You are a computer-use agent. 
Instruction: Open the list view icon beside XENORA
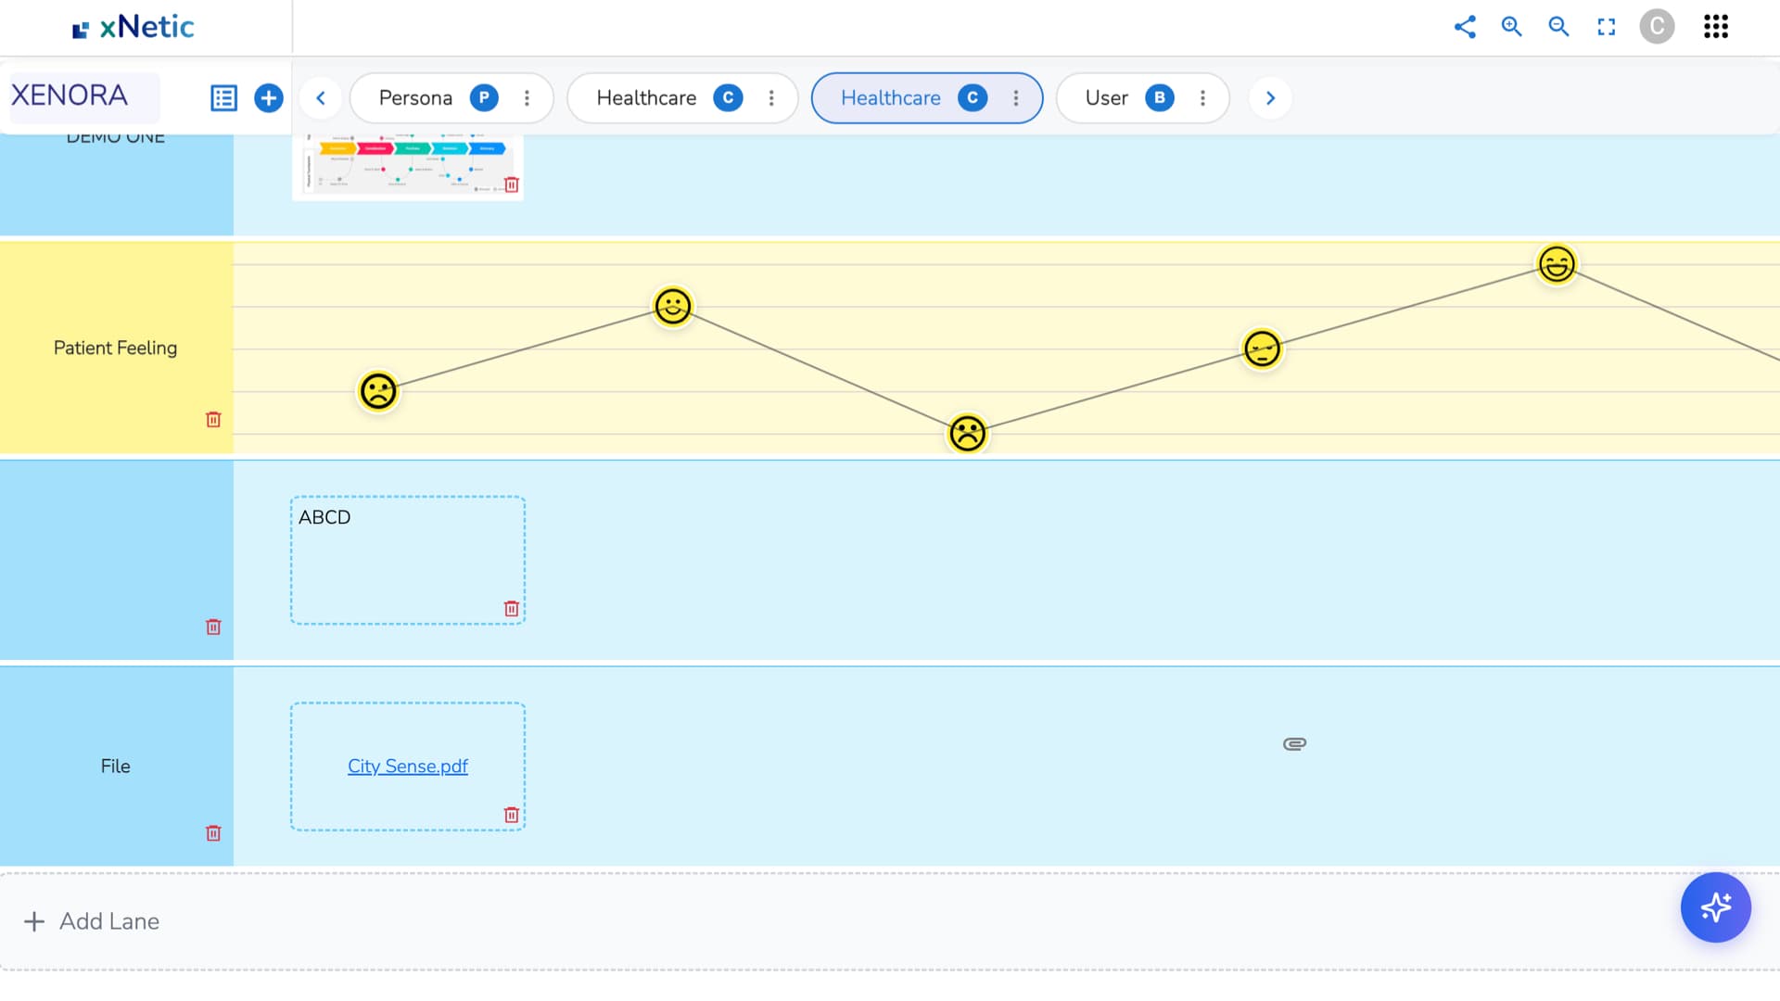pyautogui.click(x=223, y=98)
